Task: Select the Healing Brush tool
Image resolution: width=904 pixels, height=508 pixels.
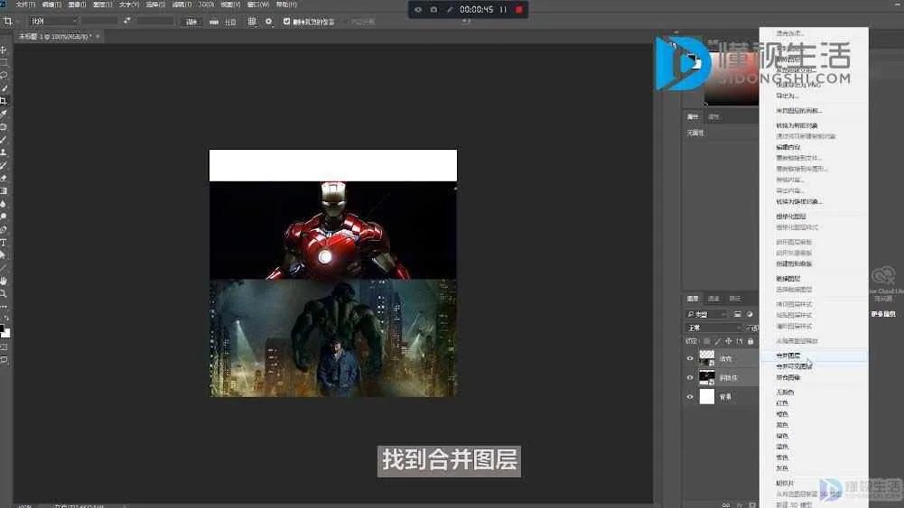Action: tap(4, 126)
